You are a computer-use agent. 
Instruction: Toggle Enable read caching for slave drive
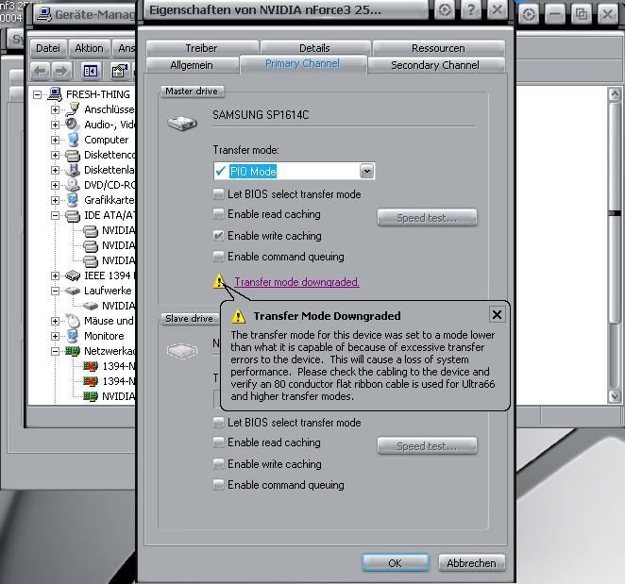(x=218, y=442)
